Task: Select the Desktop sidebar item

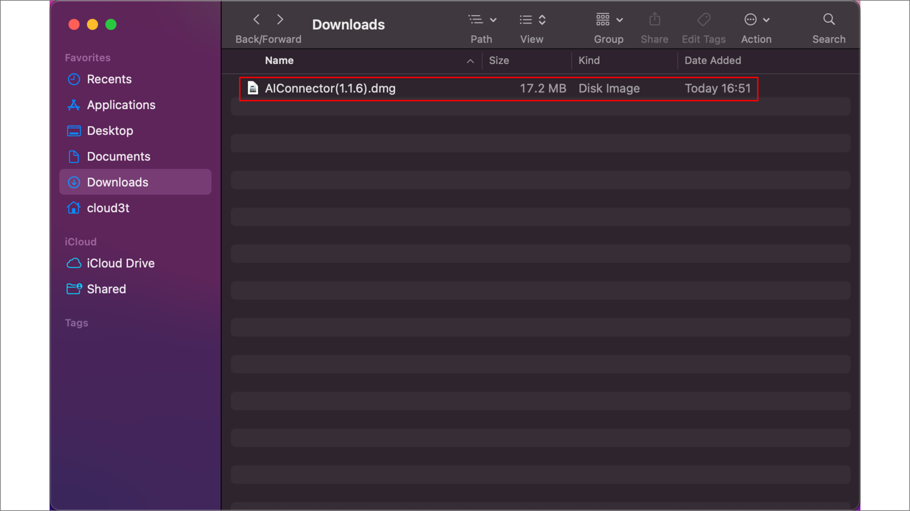Action: click(x=110, y=131)
